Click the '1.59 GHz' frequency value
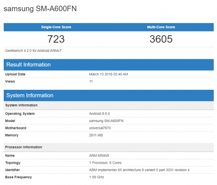The image size is (217, 185). click(x=96, y=177)
